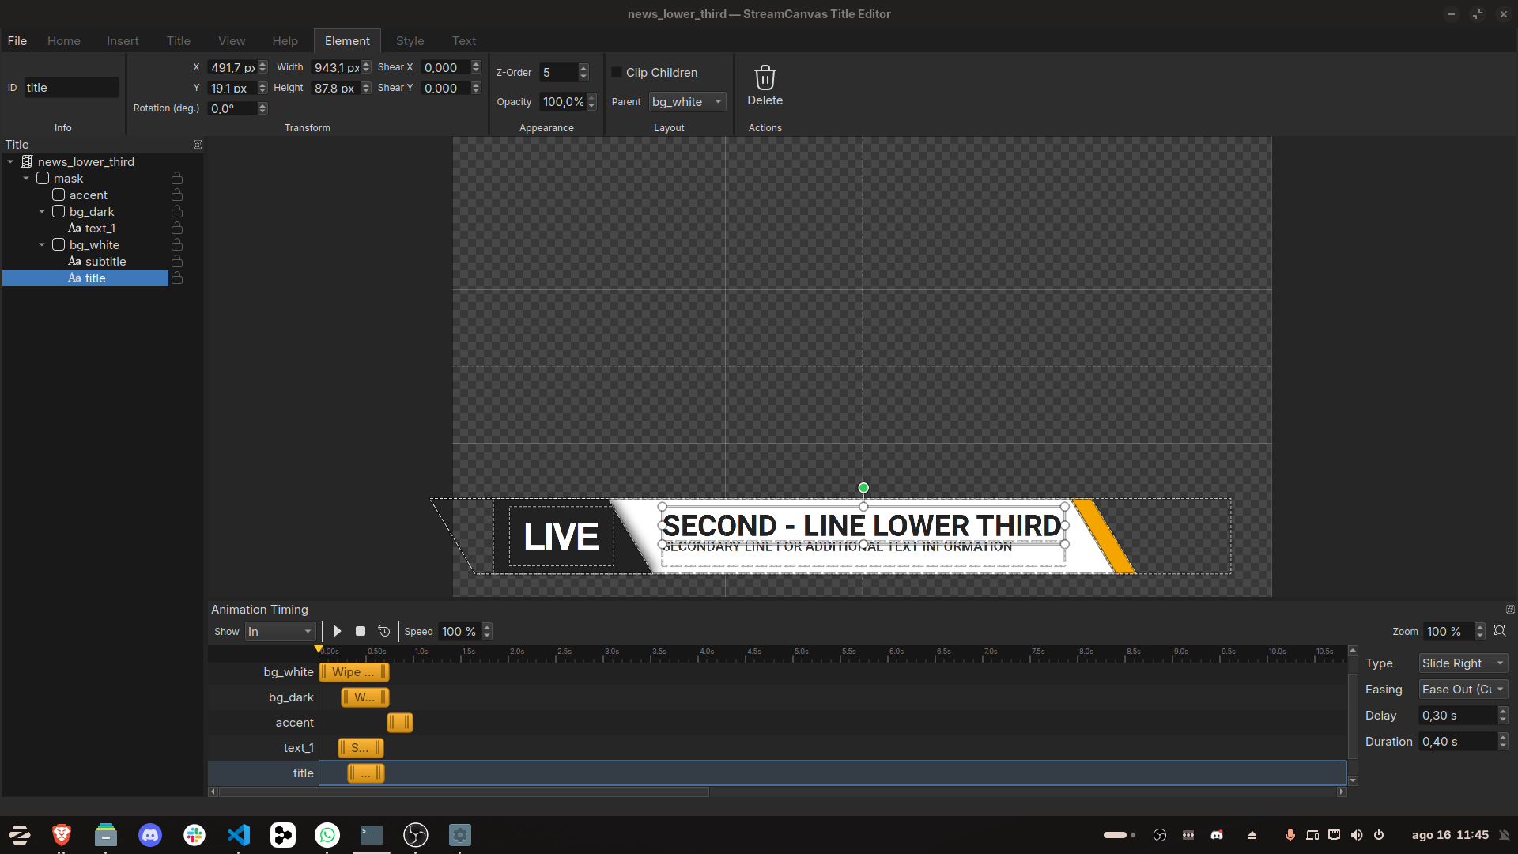Select the title row animation clip

[366, 773]
